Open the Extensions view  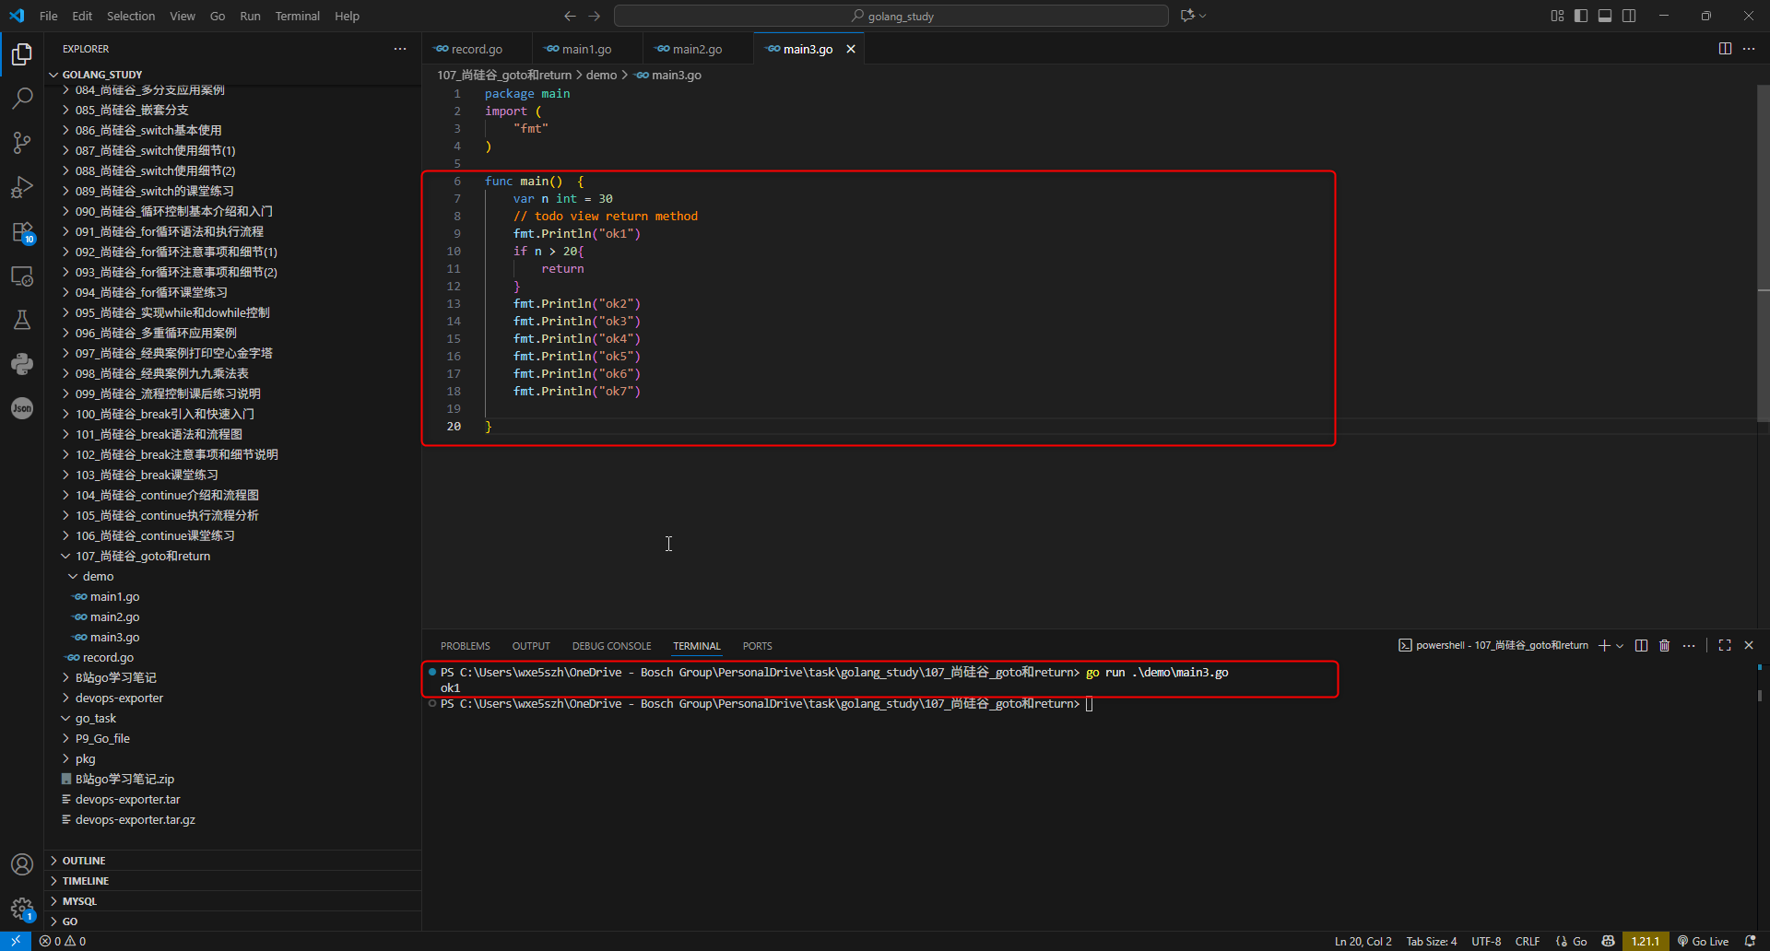click(x=22, y=231)
